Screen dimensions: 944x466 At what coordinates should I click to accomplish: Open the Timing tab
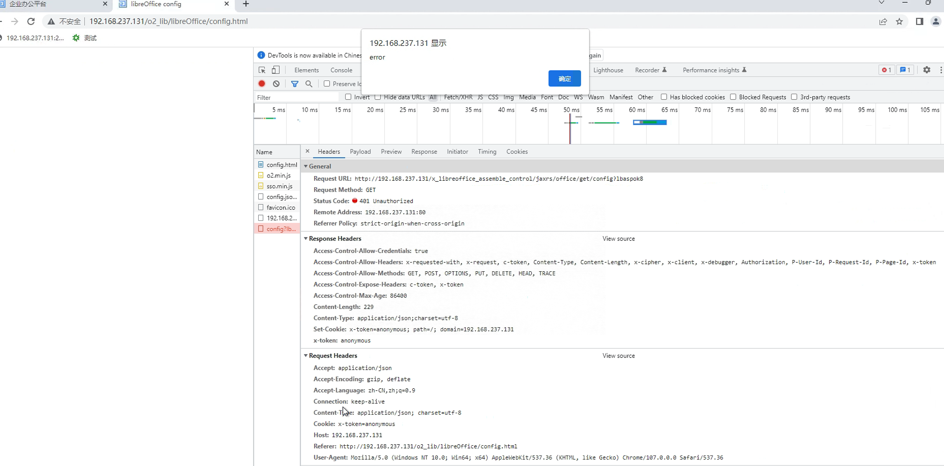[487, 152]
